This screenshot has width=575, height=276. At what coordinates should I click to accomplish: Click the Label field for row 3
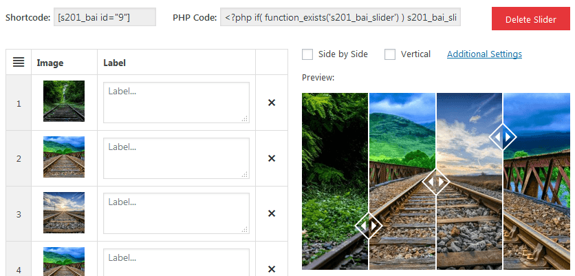tap(176, 213)
